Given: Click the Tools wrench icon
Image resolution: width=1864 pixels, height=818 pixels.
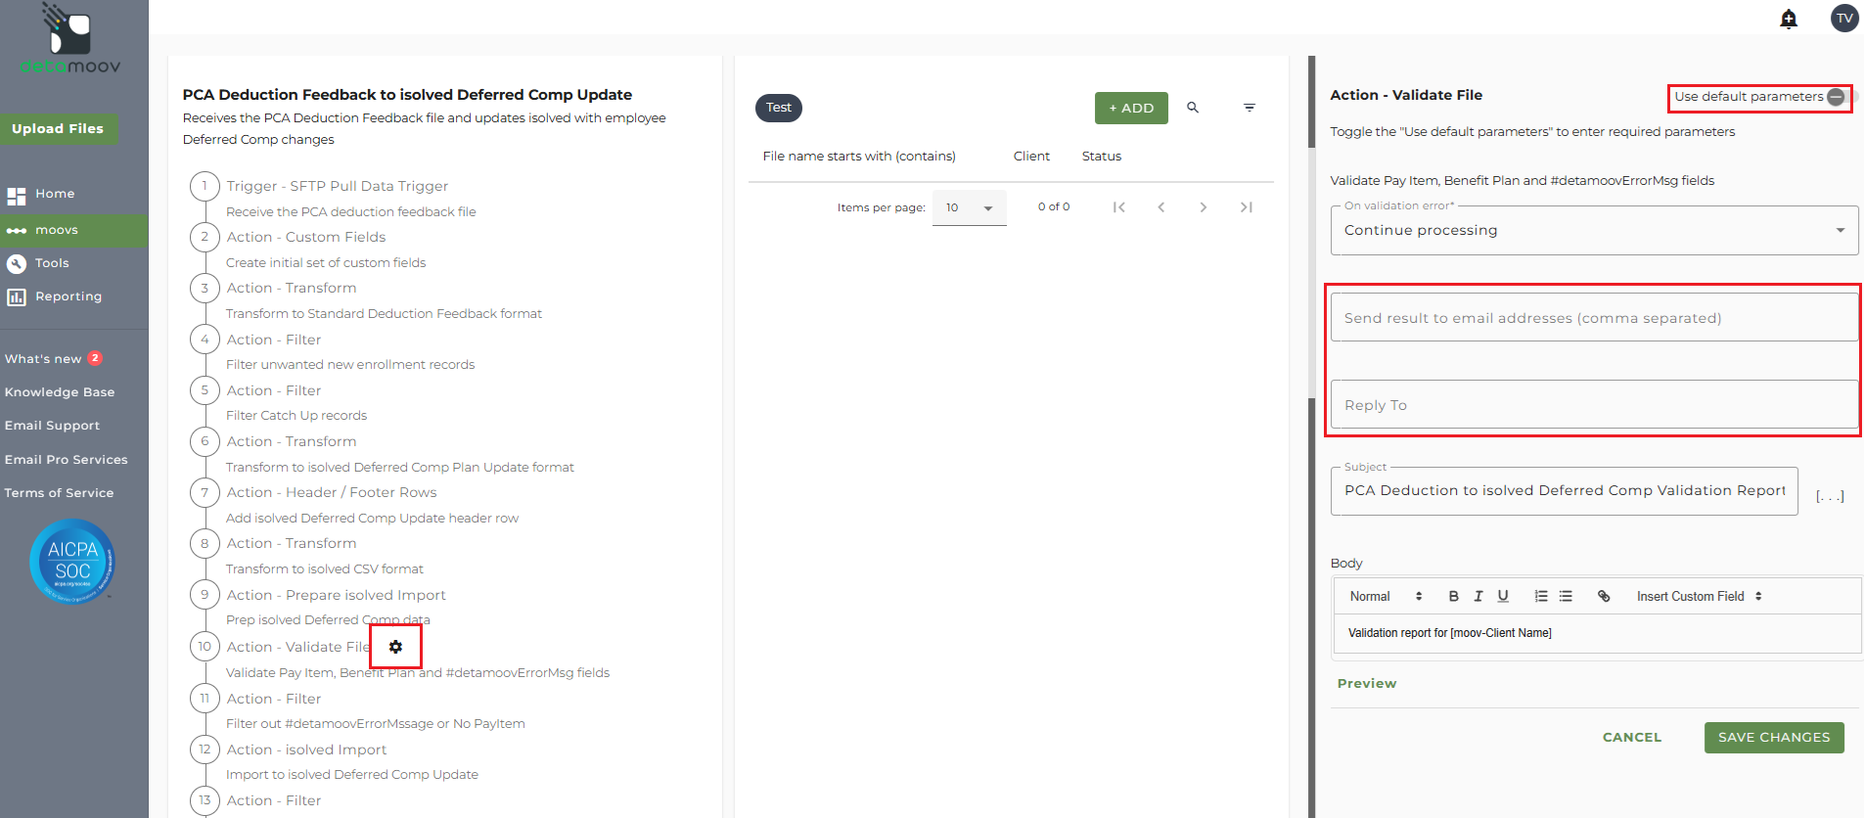Looking at the screenshot, I should (17, 263).
